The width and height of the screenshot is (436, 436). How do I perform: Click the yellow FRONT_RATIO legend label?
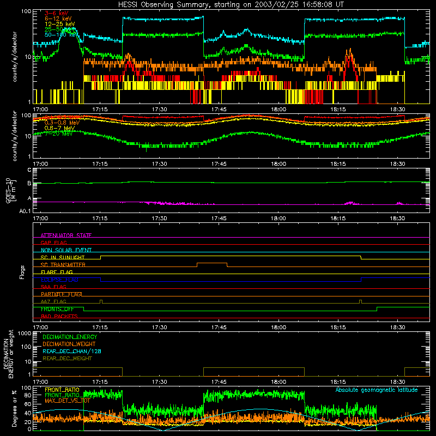(62, 390)
